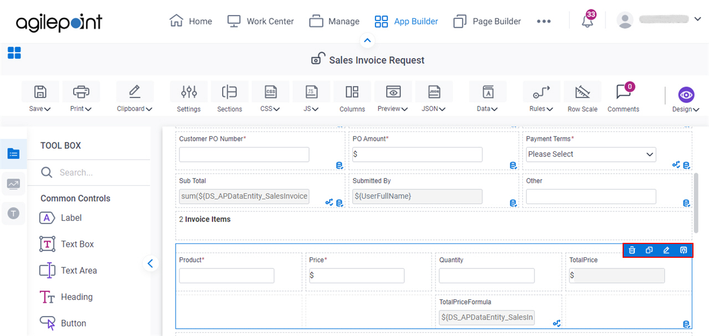
Task: Open the JS menu
Action: 311,98
